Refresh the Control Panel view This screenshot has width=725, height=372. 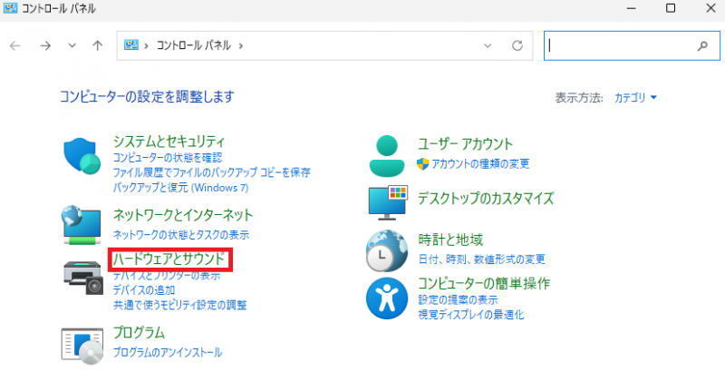coord(517,44)
